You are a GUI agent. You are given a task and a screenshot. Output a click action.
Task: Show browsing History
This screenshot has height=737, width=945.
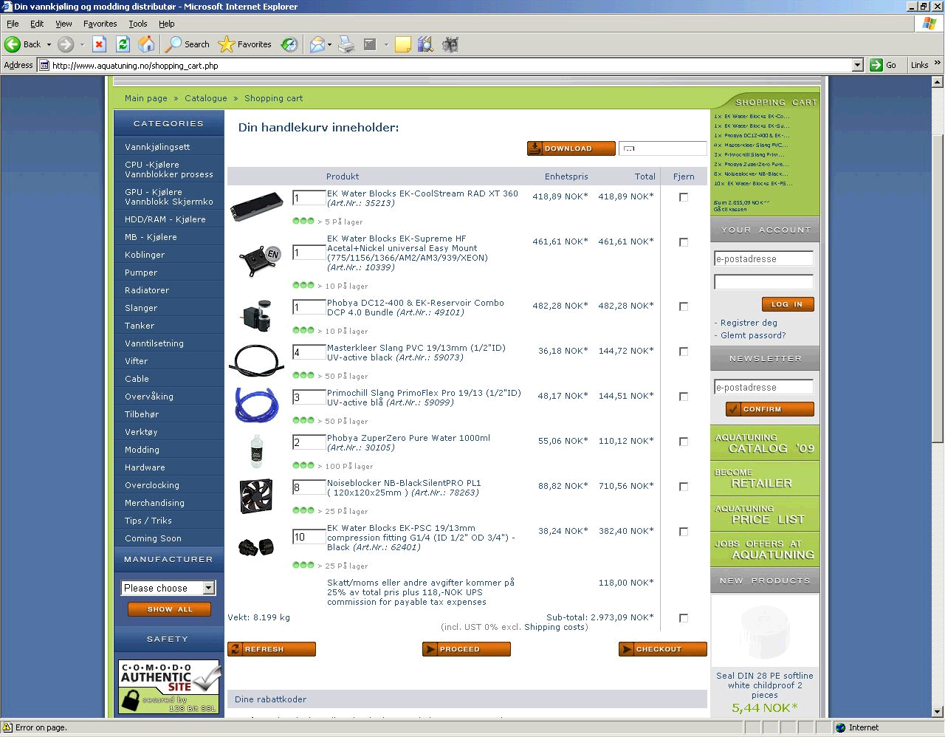click(x=289, y=44)
